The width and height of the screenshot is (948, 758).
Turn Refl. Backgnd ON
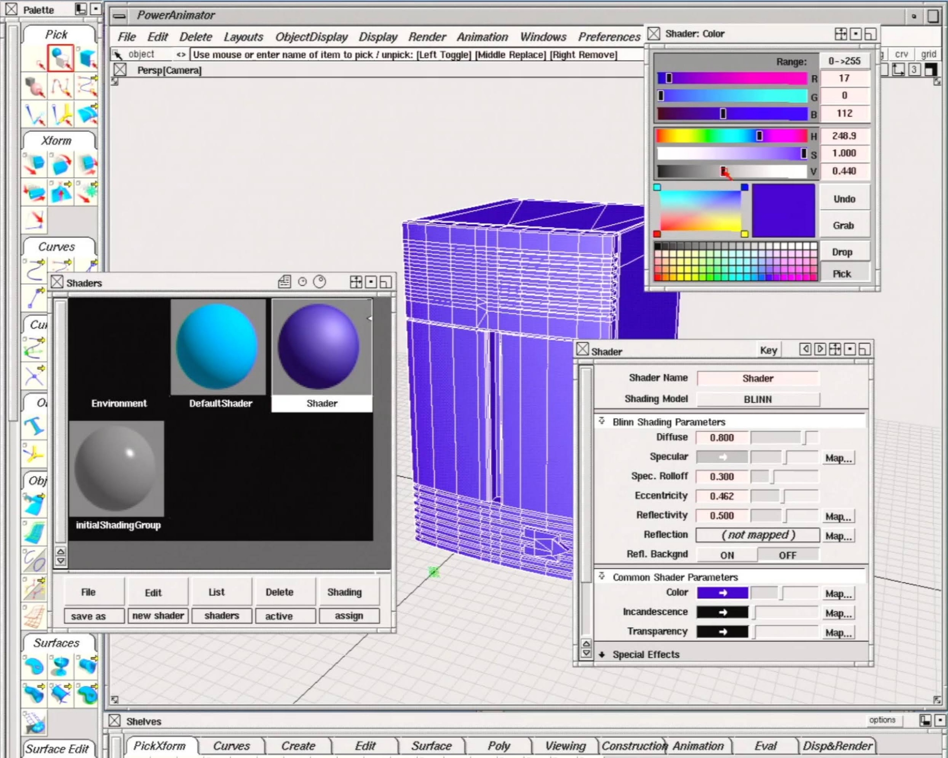(x=727, y=555)
